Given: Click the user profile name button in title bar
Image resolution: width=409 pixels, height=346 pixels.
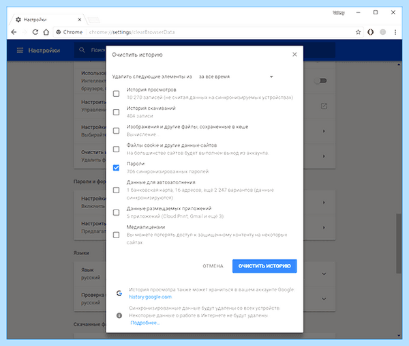Looking at the screenshot, I should [339, 12].
